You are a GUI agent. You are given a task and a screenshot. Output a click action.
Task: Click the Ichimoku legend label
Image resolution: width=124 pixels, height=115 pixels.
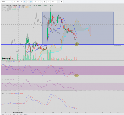pos(4,7)
